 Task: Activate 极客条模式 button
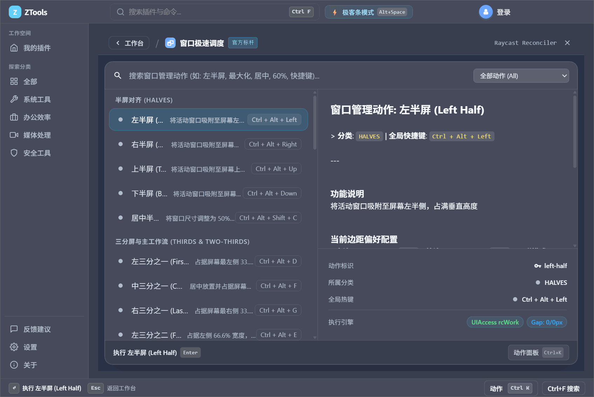pyautogui.click(x=369, y=12)
